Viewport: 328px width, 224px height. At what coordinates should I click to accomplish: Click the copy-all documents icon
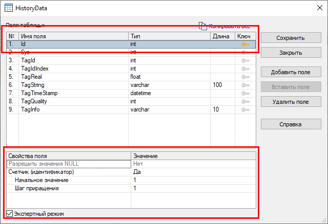[203, 26]
